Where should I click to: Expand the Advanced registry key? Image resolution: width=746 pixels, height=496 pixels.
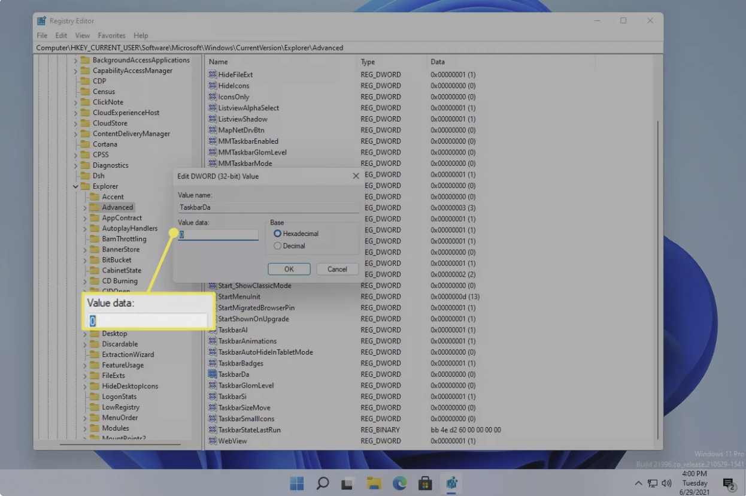(85, 207)
